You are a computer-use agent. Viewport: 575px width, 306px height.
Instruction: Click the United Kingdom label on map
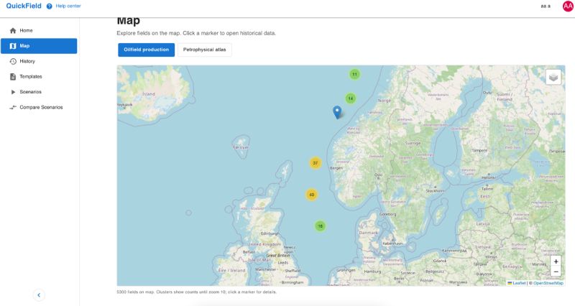click(264, 244)
